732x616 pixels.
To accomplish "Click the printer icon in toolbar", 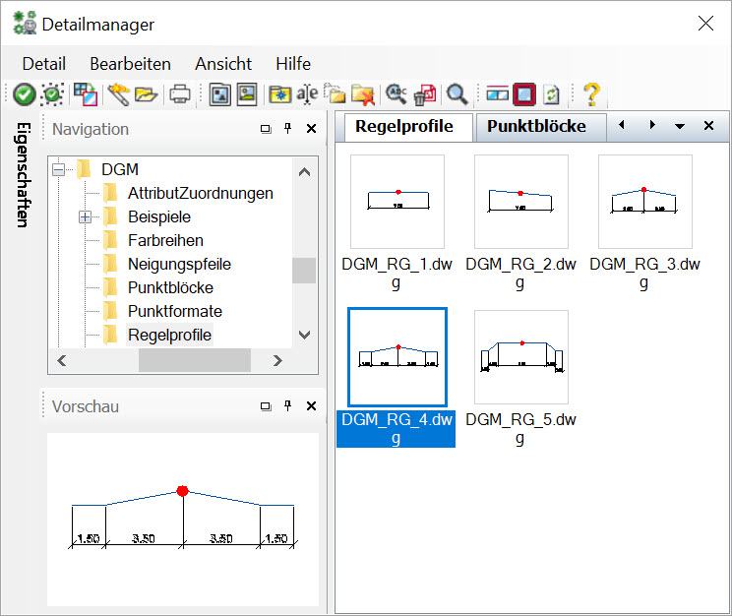I will point(179,94).
